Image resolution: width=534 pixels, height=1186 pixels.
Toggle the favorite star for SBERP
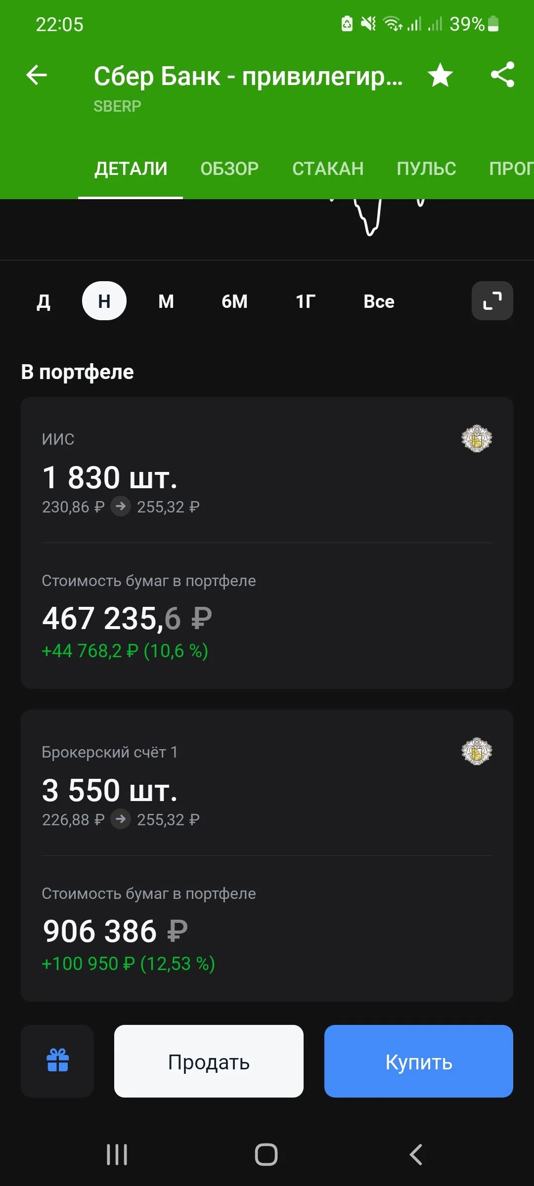[440, 75]
